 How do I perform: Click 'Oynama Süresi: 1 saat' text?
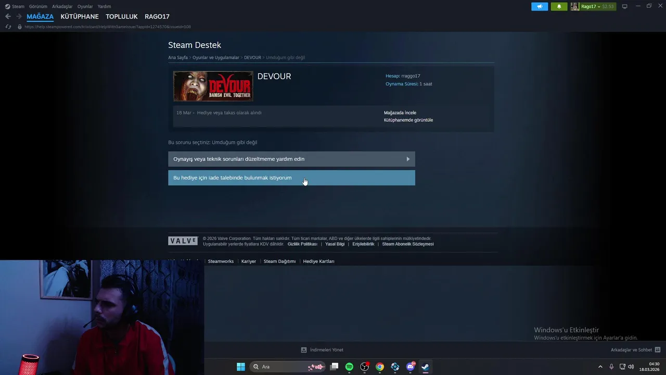[409, 84]
